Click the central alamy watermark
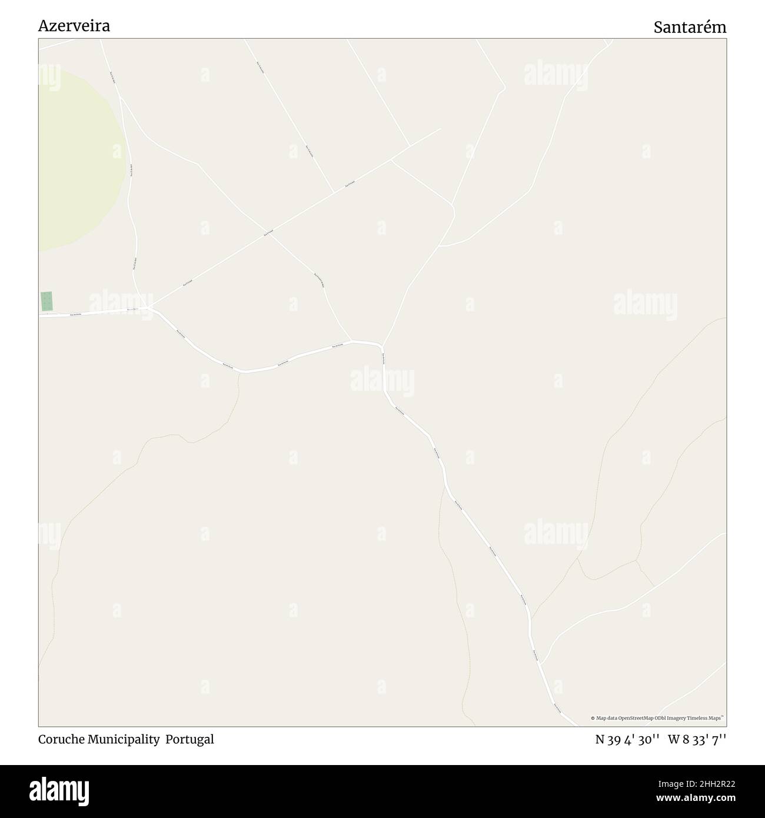765x818 pixels. point(382,381)
